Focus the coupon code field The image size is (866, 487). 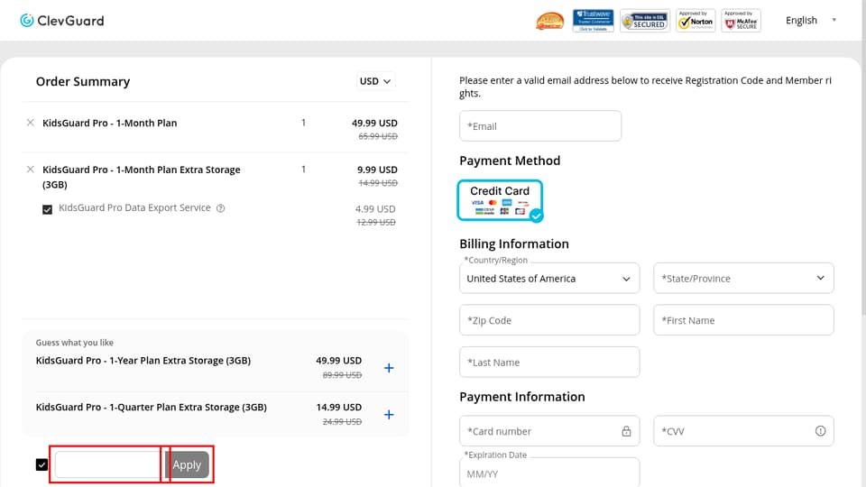click(109, 464)
